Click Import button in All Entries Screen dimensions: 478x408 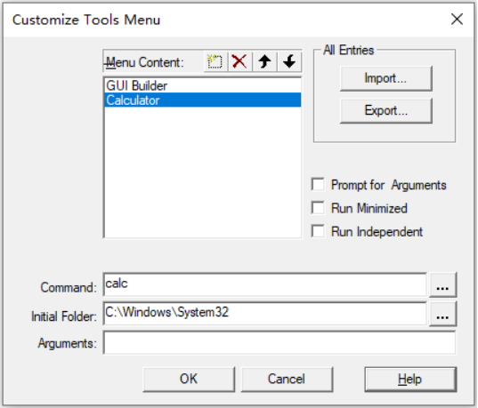pos(386,78)
